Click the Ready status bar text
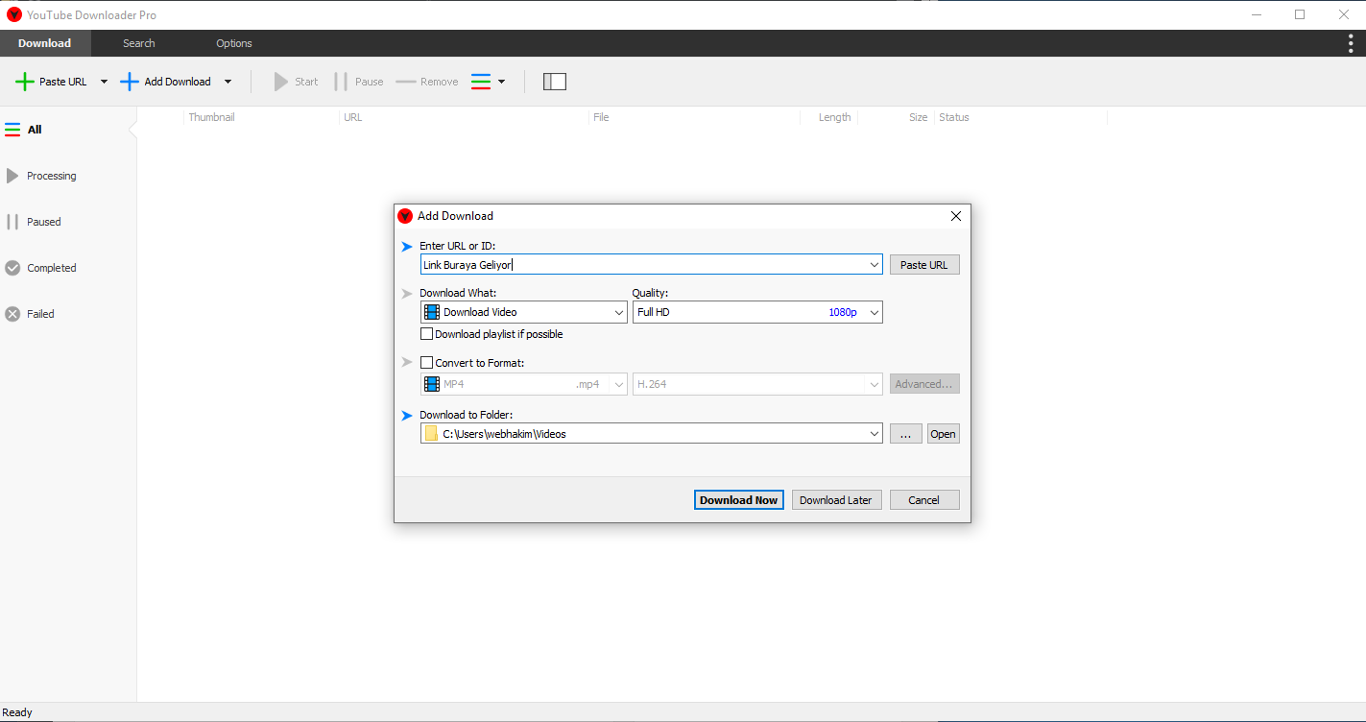This screenshot has width=1366, height=722. pyautogui.click(x=17, y=712)
